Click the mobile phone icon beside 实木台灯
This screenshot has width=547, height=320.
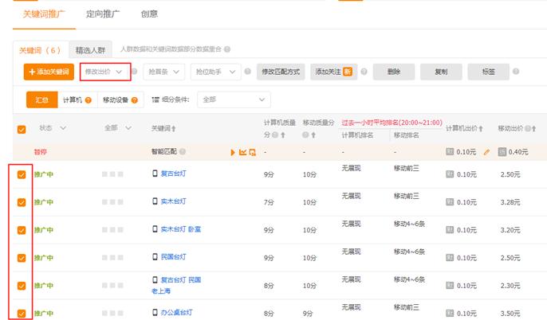155,201
